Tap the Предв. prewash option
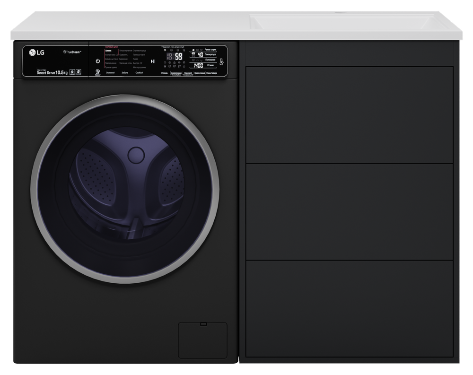 [165, 73]
